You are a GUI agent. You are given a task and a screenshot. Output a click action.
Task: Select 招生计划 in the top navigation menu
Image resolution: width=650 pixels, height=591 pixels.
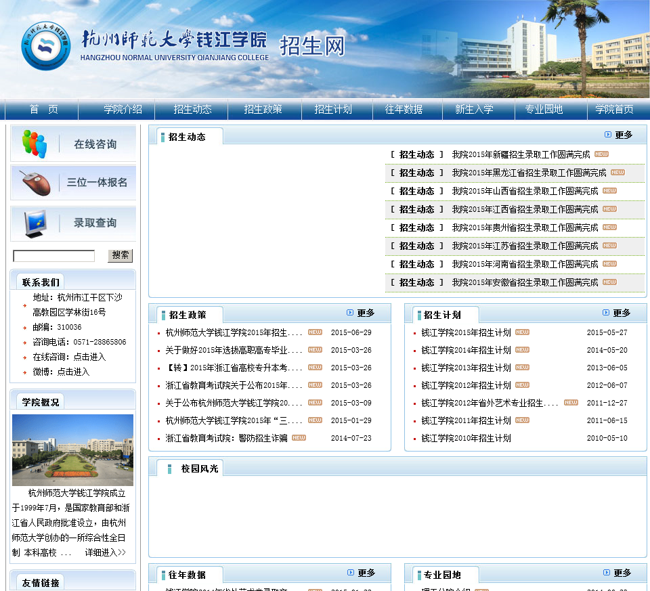(x=333, y=110)
